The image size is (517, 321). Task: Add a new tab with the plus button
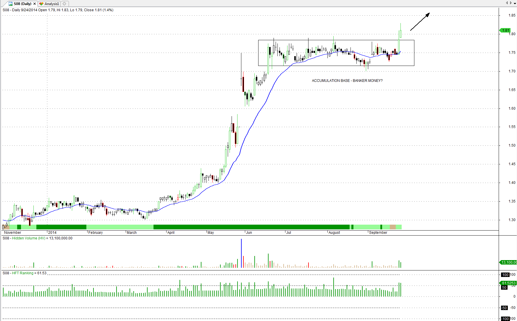[64, 4]
